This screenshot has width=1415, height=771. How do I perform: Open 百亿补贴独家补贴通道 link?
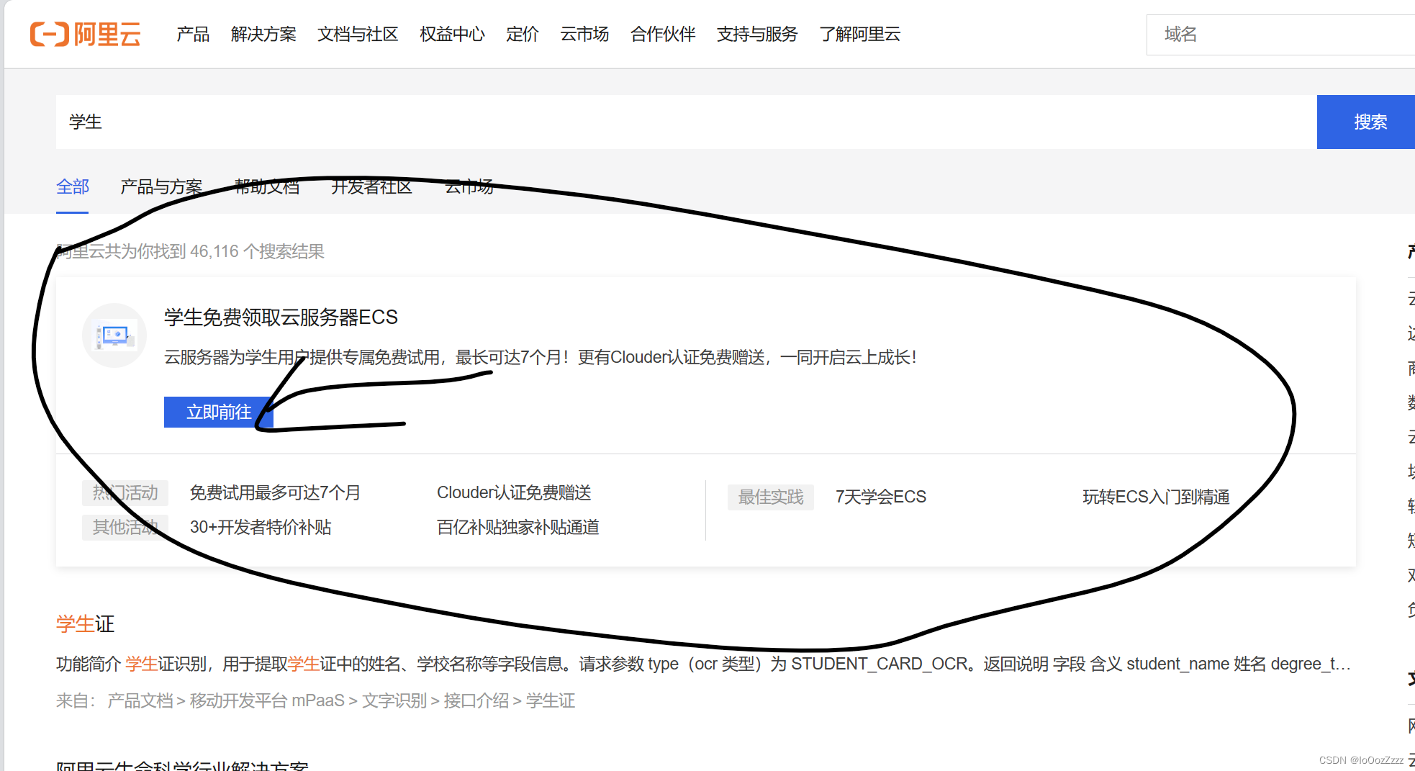pyautogui.click(x=518, y=527)
